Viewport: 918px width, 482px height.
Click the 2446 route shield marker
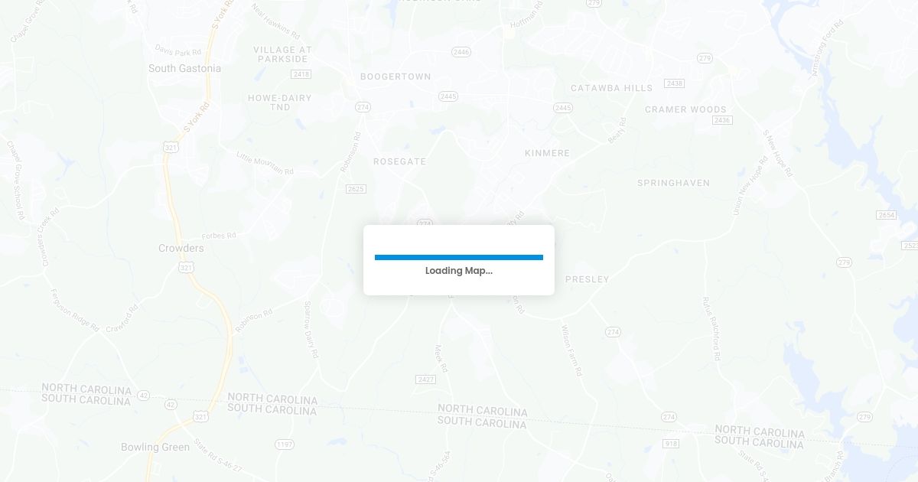click(x=461, y=52)
